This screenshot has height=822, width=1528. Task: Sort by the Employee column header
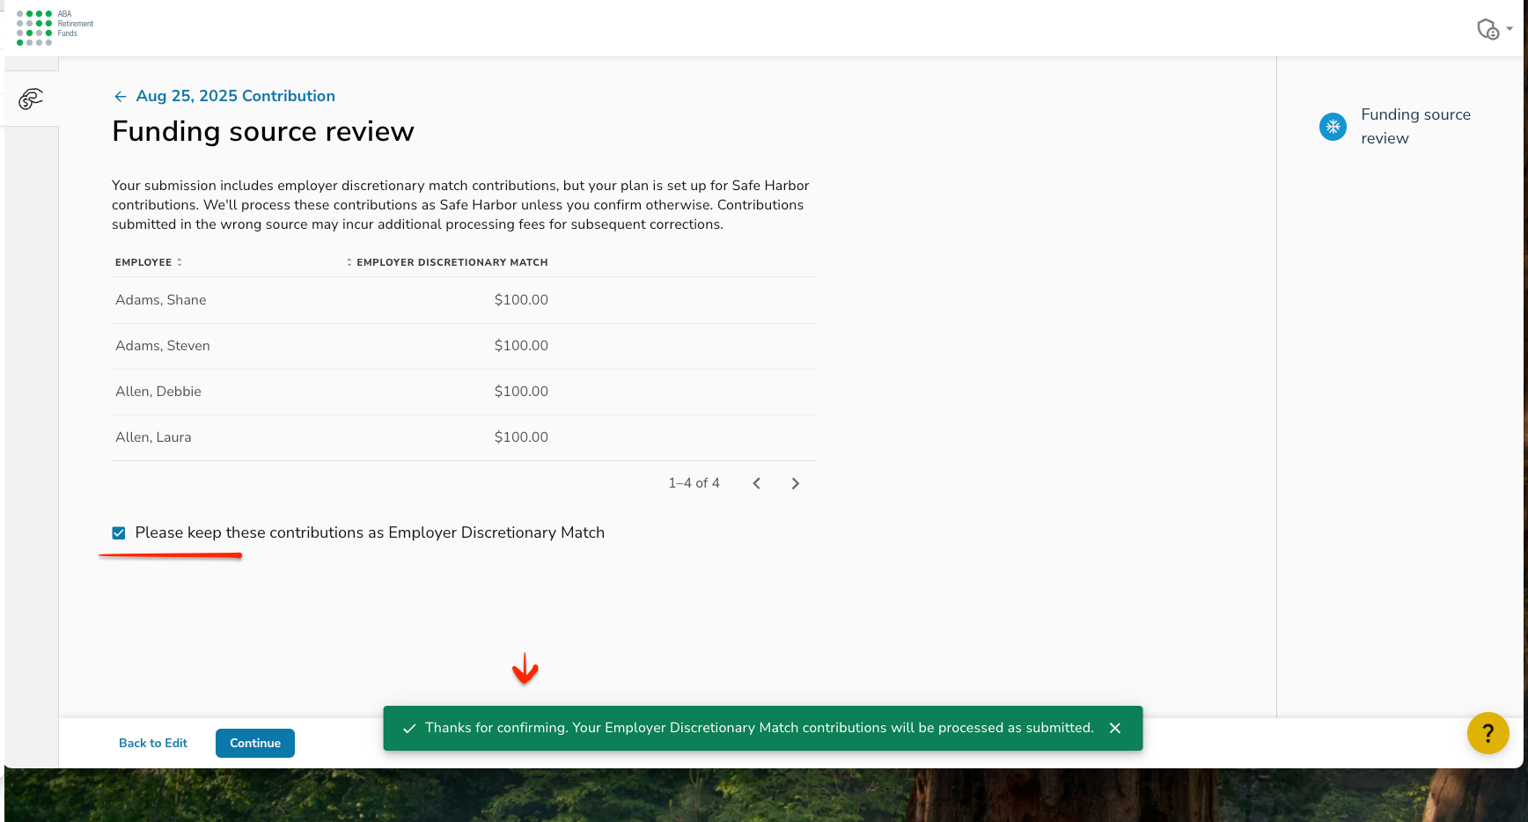click(149, 262)
